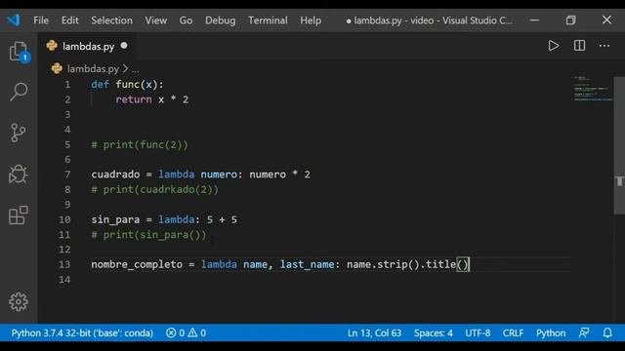
Task: Click Ln 13, Col 63 to go to line
Action: click(x=374, y=332)
